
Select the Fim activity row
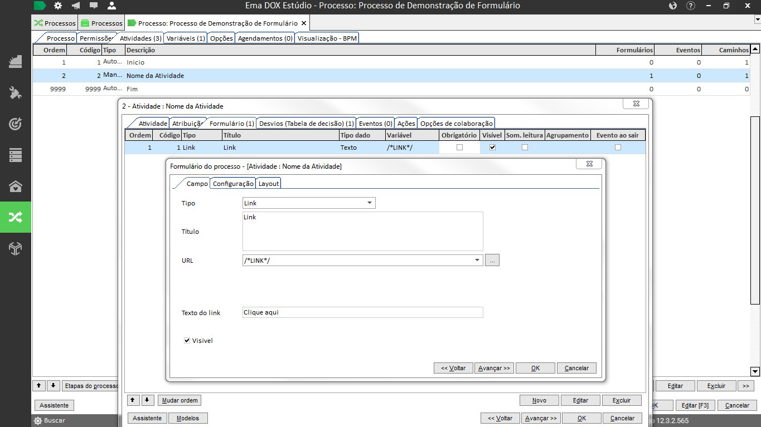coord(391,89)
